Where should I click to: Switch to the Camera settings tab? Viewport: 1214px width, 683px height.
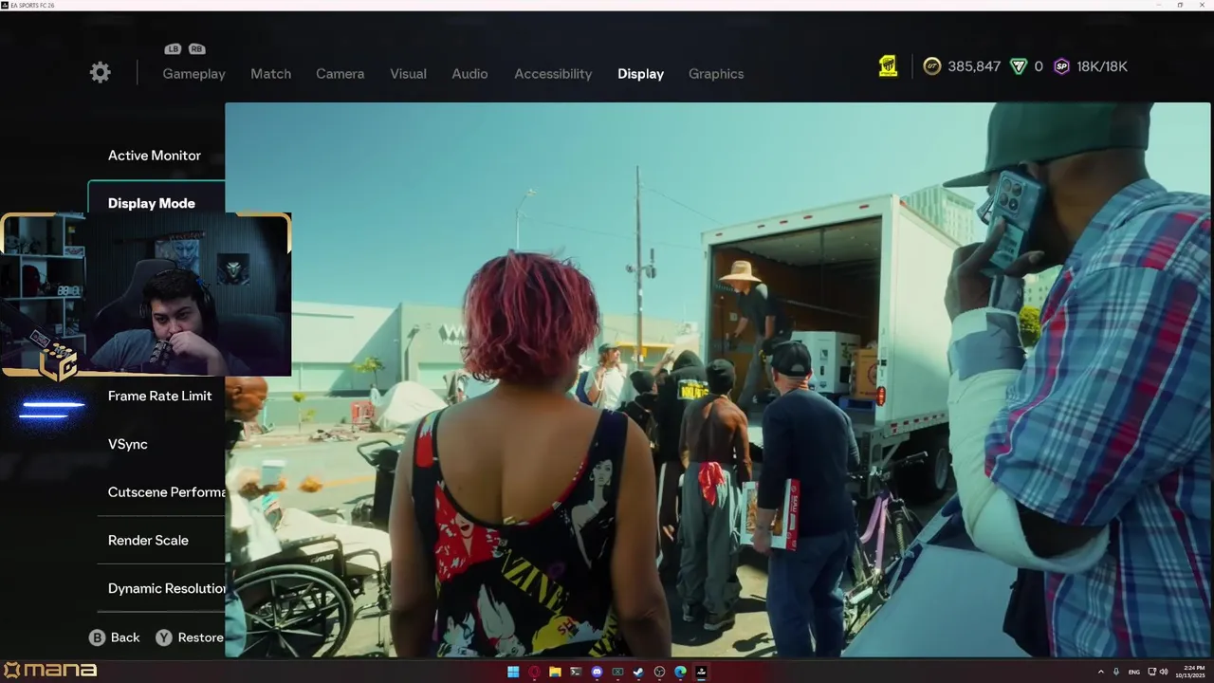pyautogui.click(x=340, y=74)
